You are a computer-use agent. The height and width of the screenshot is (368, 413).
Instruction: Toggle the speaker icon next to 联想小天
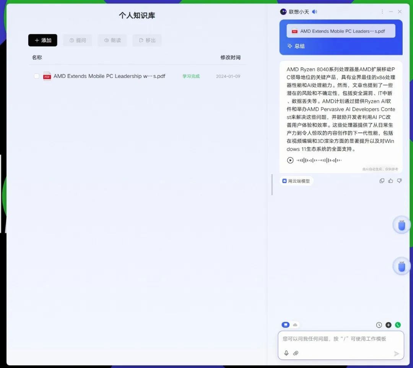tap(314, 11)
